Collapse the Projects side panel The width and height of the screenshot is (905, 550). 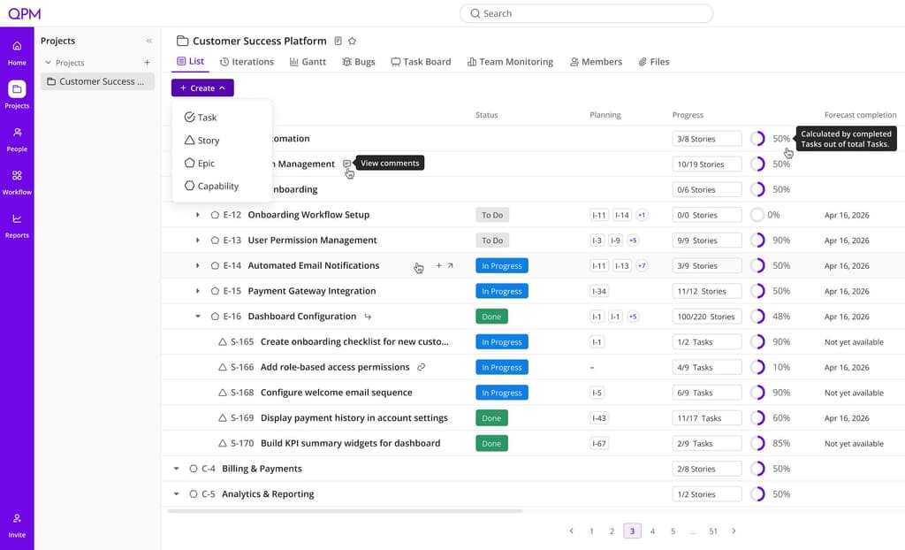click(148, 41)
